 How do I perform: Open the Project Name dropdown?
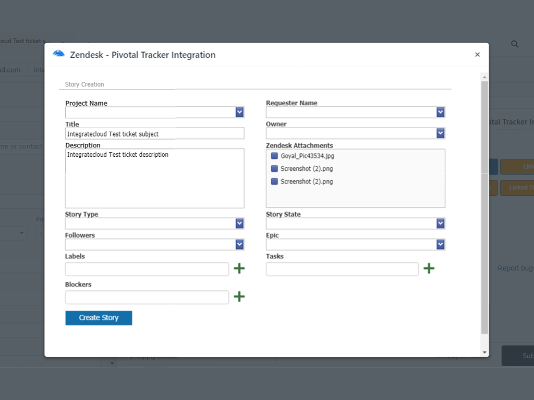pos(239,111)
